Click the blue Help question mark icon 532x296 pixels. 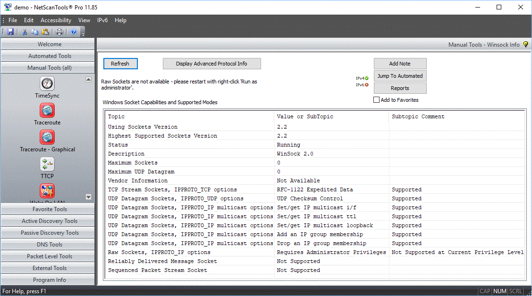[x=74, y=32]
